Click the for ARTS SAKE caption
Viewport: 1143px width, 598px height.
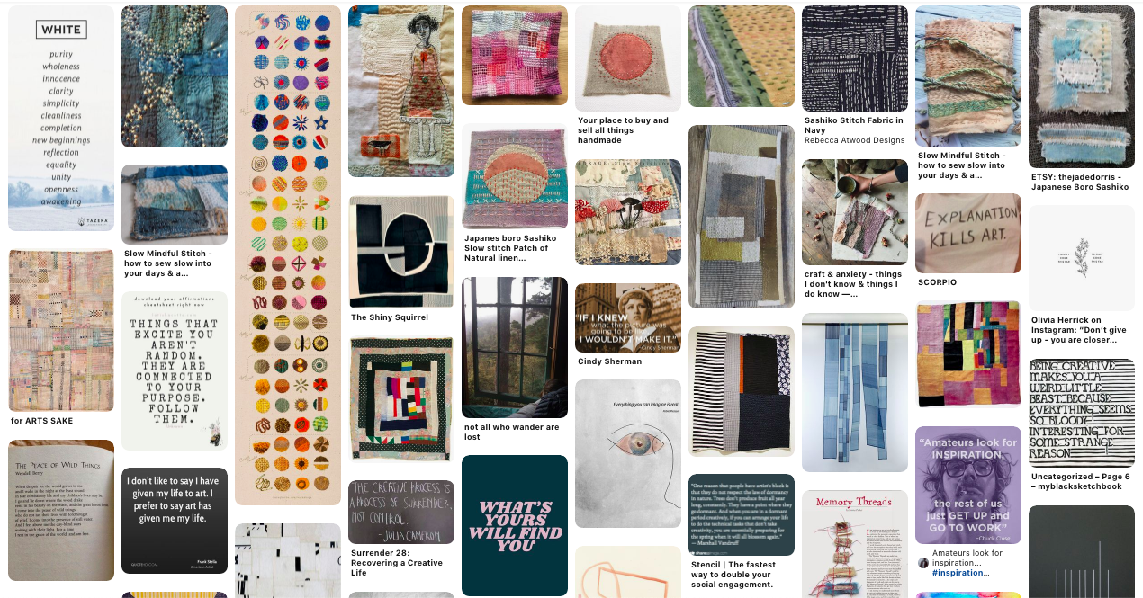[42, 421]
